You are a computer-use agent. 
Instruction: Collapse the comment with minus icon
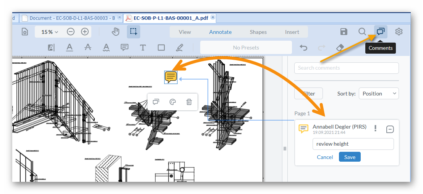[390, 129]
